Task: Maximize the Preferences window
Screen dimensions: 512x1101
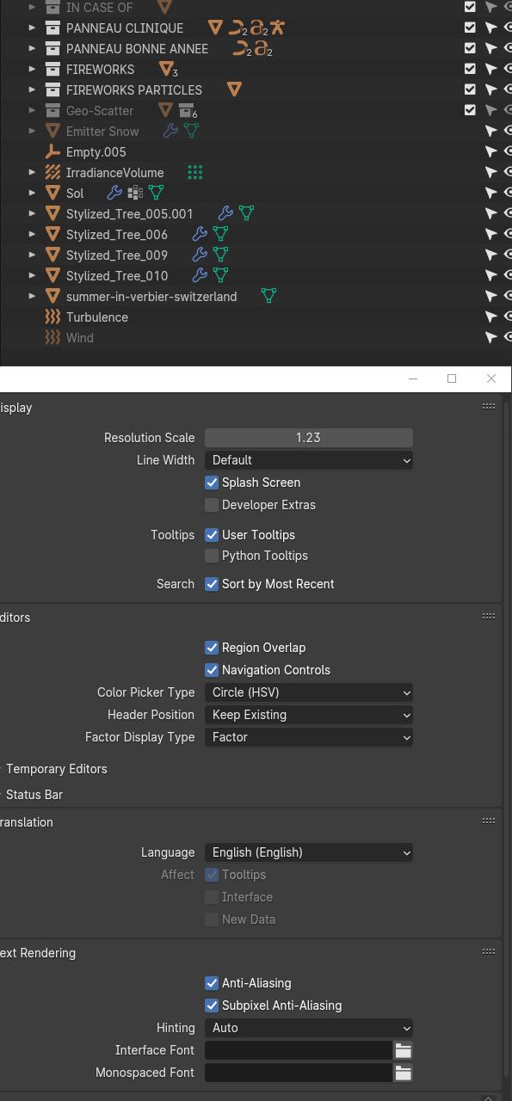Action: [452, 378]
